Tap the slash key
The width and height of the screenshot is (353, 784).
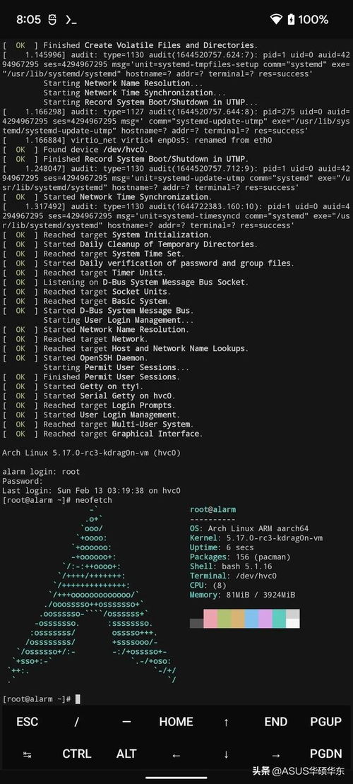click(x=76, y=722)
